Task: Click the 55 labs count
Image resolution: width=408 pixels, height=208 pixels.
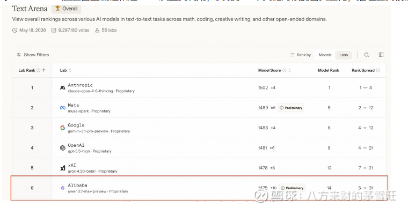Action: tap(109, 30)
